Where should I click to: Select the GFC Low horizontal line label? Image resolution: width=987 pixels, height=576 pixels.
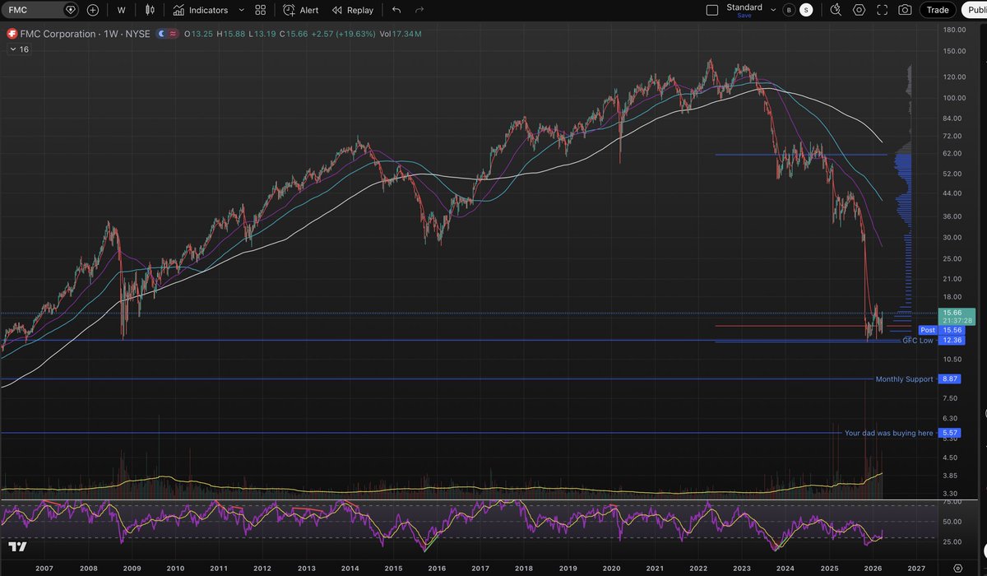click(x=917, y=340)
